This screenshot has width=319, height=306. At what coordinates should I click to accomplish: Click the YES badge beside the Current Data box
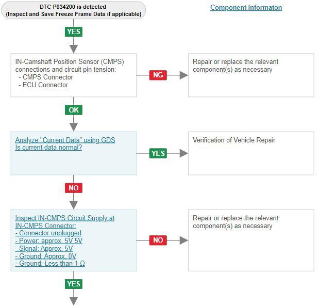pos(158,153)
